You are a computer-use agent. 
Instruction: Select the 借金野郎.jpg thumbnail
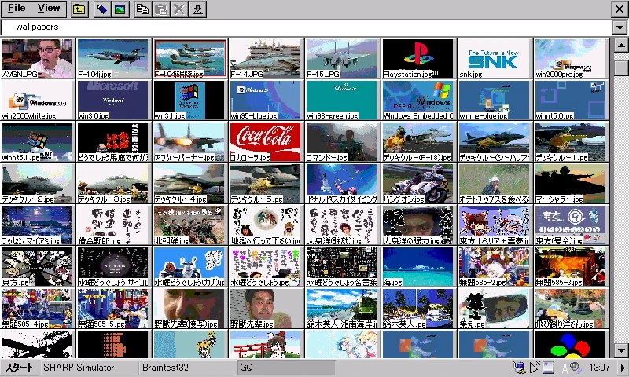point(114,225)
